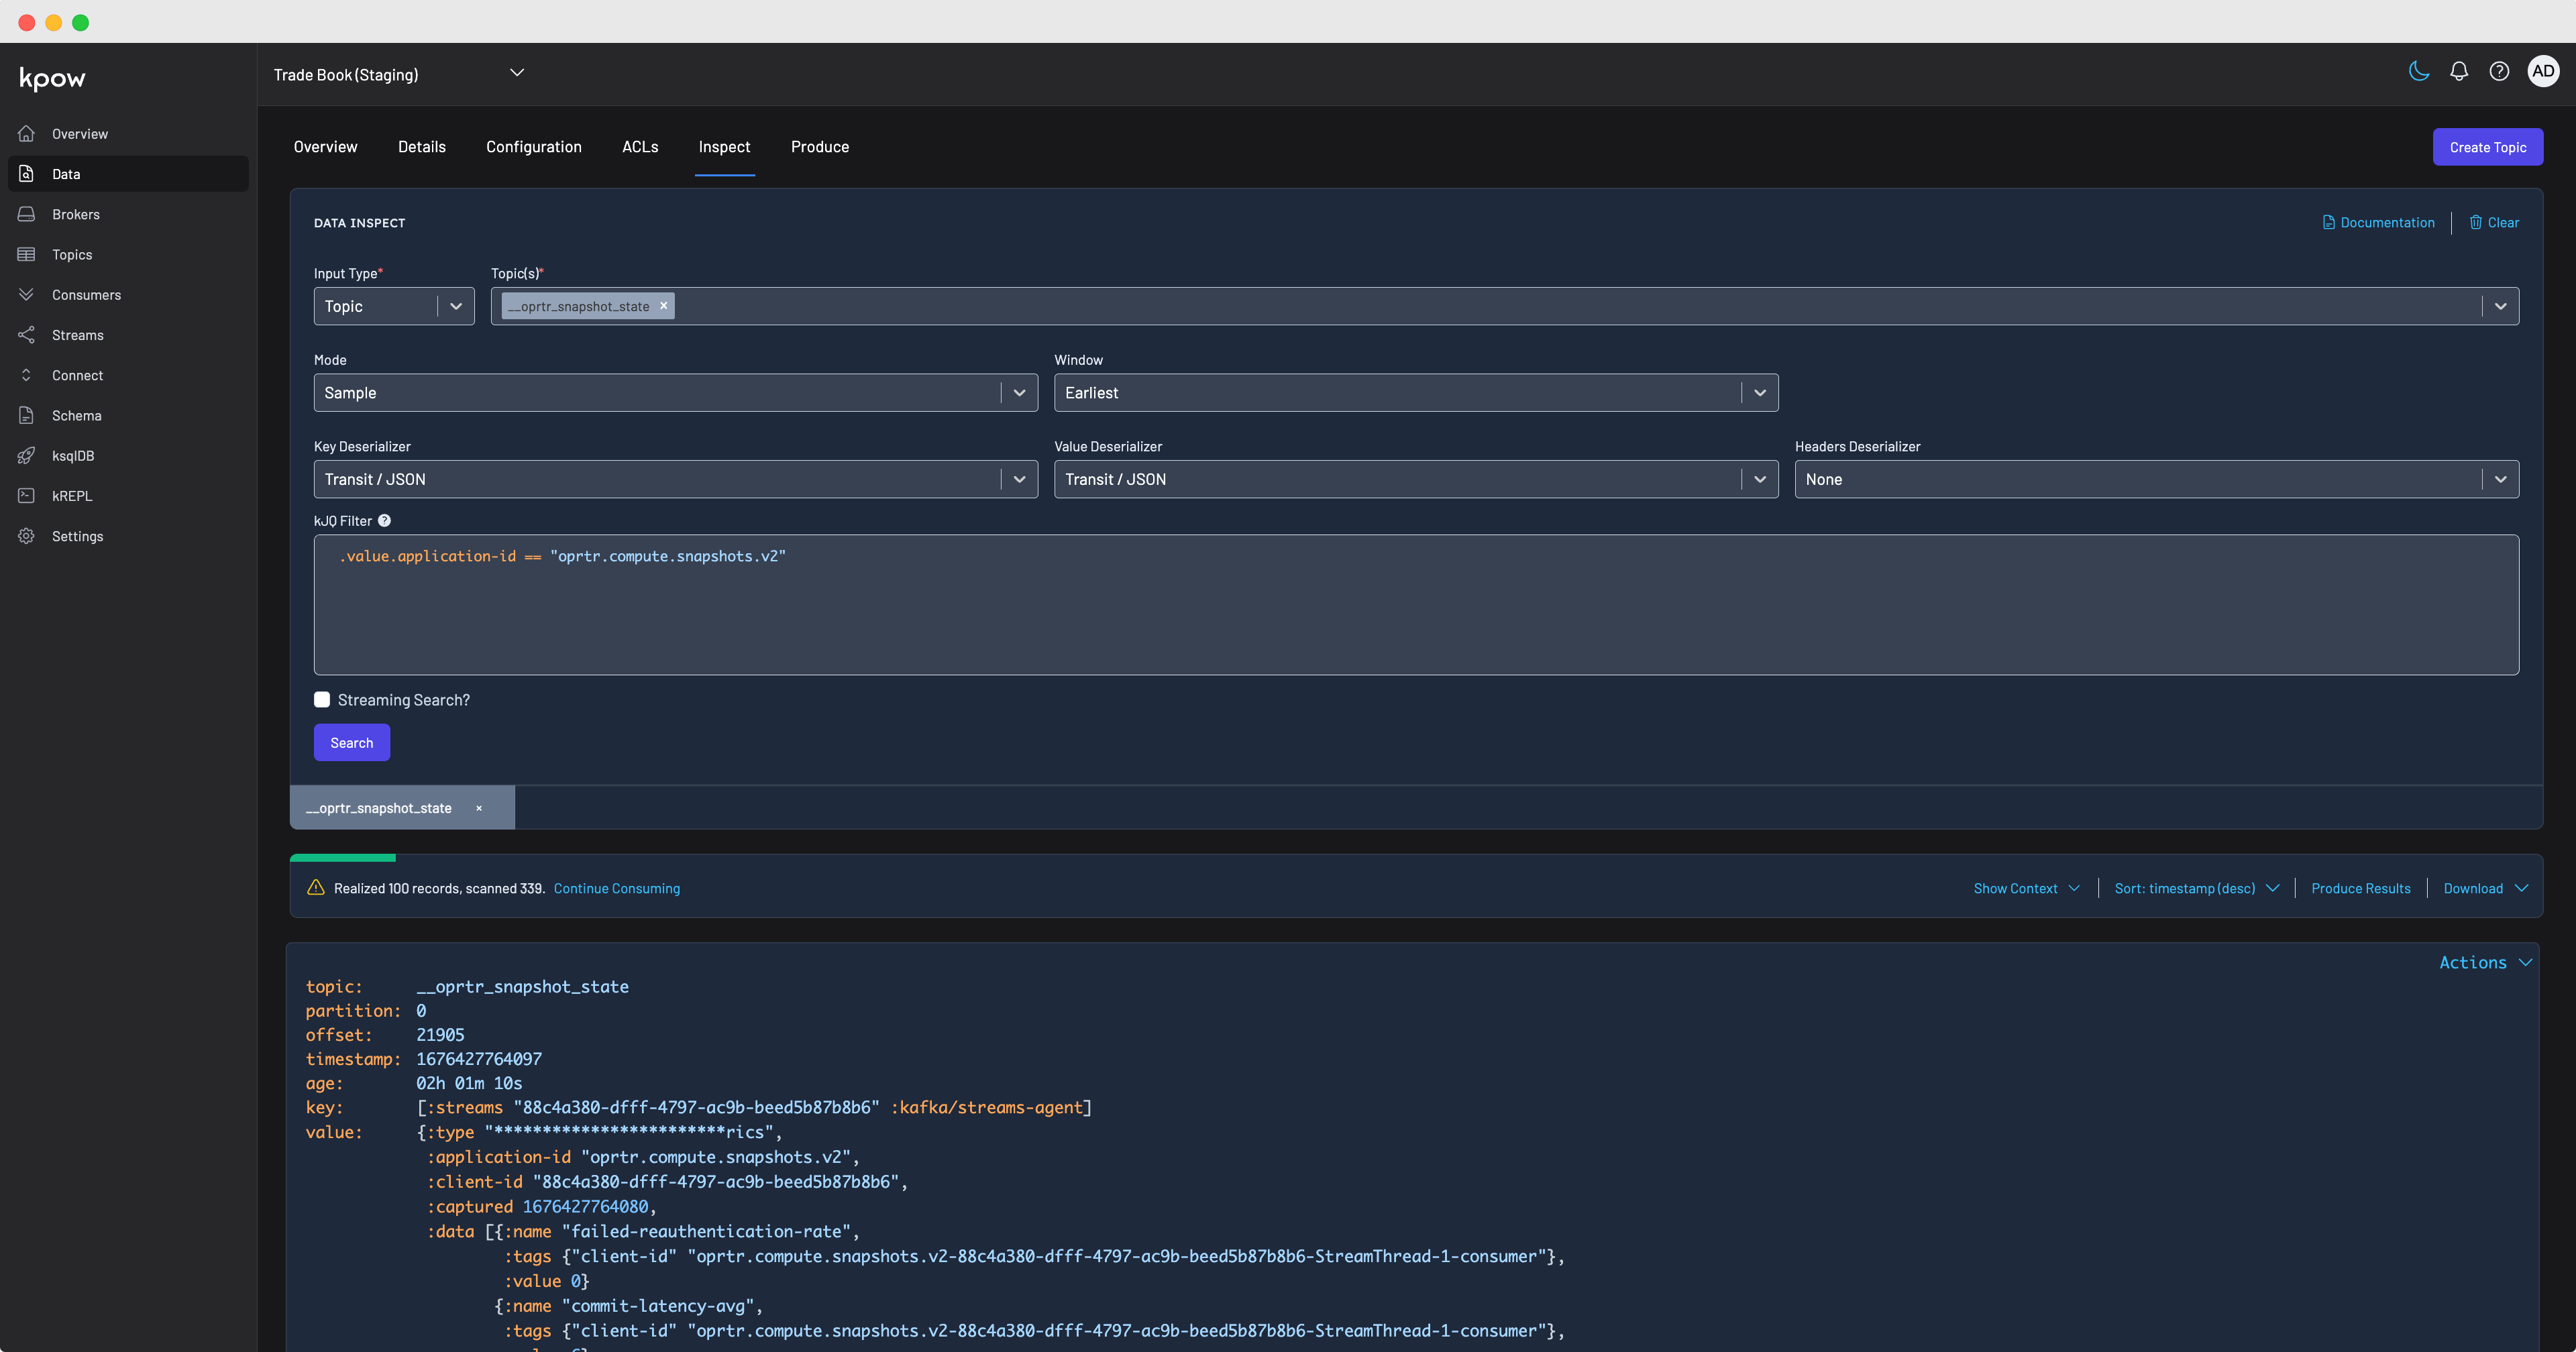Open the Window dropdown set to Earliest
Viewport: 2576px width, 1352px height.
point(1760,392)
